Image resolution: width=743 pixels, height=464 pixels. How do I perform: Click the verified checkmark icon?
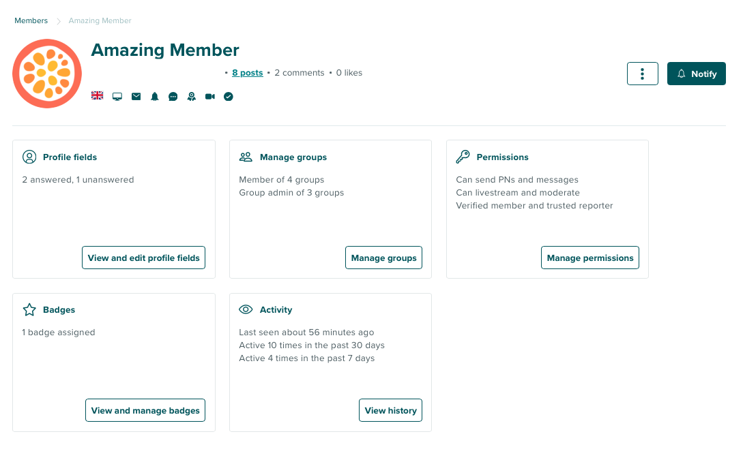click(228, 96)
